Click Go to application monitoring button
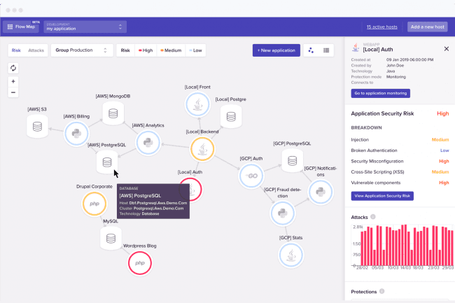 pyautogui.click(x=380, y=93)
